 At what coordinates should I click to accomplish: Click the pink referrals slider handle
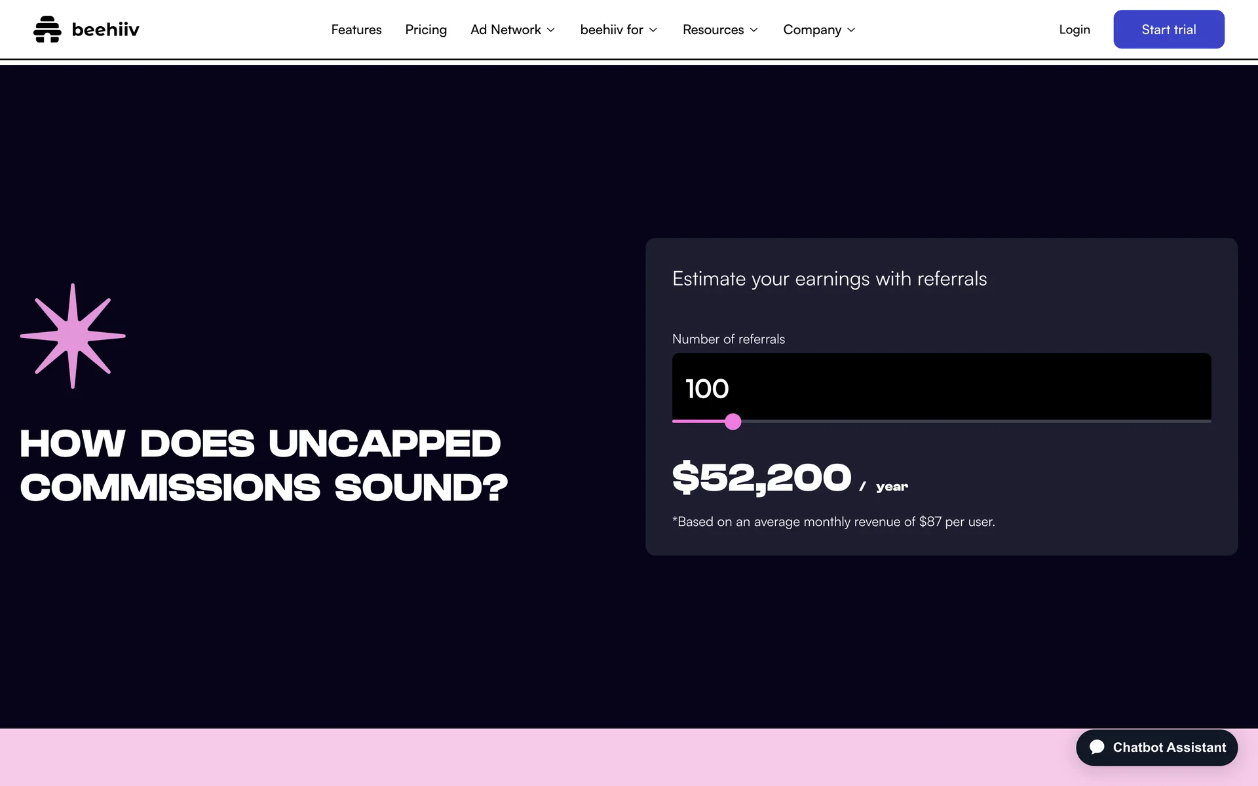733,422
